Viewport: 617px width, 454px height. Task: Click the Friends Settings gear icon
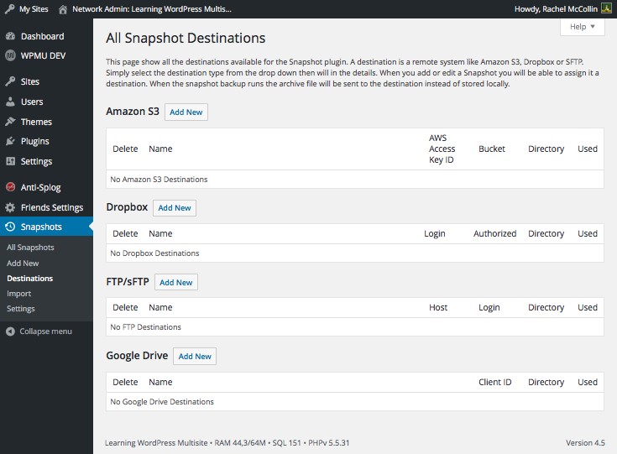(x=11, y=207)
